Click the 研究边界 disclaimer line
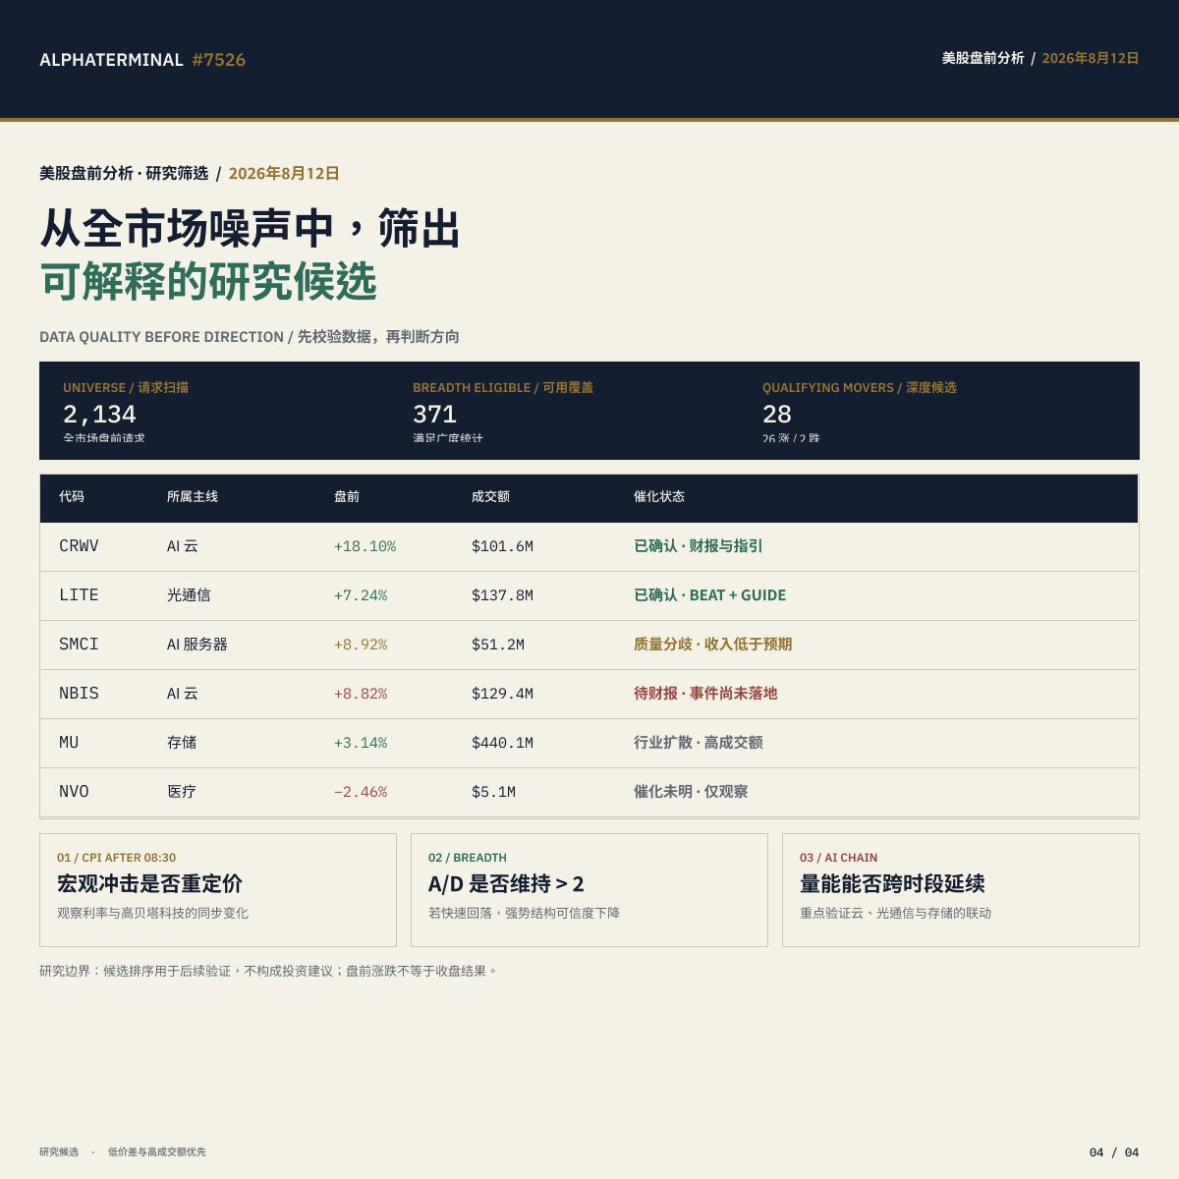 (x=269, y=971)
